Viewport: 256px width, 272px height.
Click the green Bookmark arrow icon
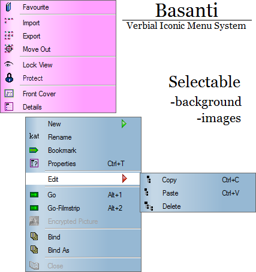34,150
